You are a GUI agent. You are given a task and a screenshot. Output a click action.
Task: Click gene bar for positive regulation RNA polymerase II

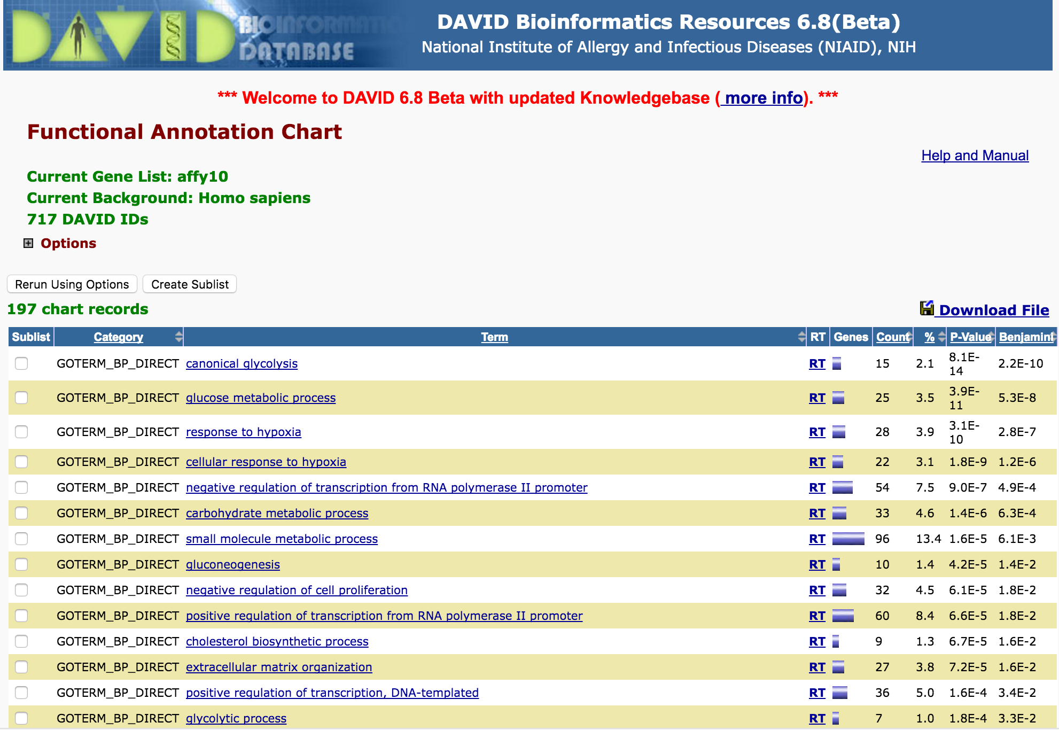pyautogui.click(x=843, y=616)
